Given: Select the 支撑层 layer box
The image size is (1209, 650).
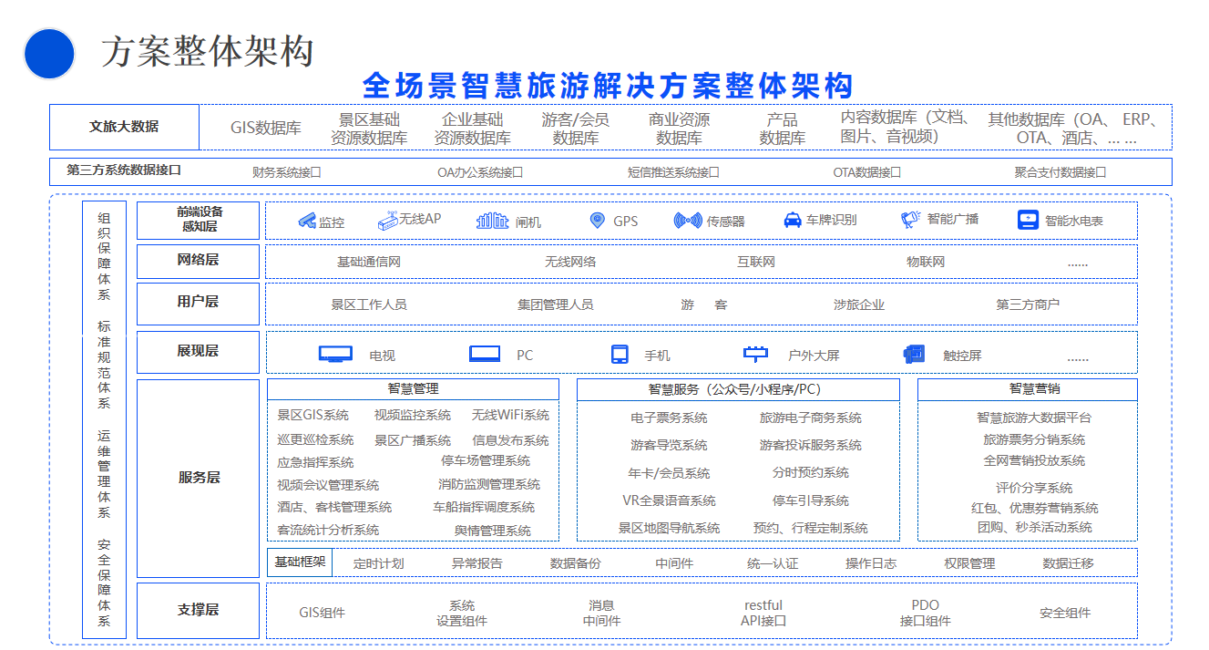Looking at the screenshot, I should [x=199, y=611].
